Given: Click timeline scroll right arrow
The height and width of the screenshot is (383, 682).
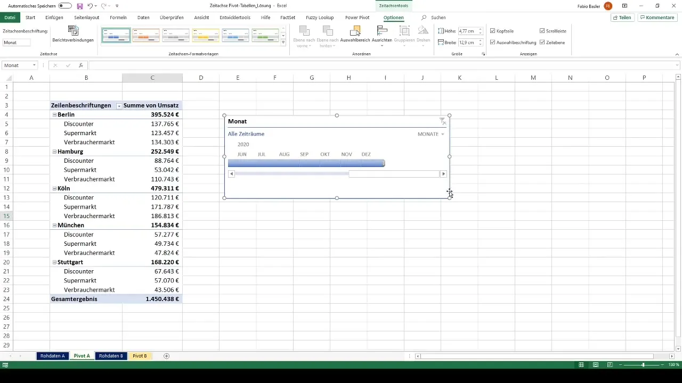Looking at the screenshot, I should (x=443, y=174).
